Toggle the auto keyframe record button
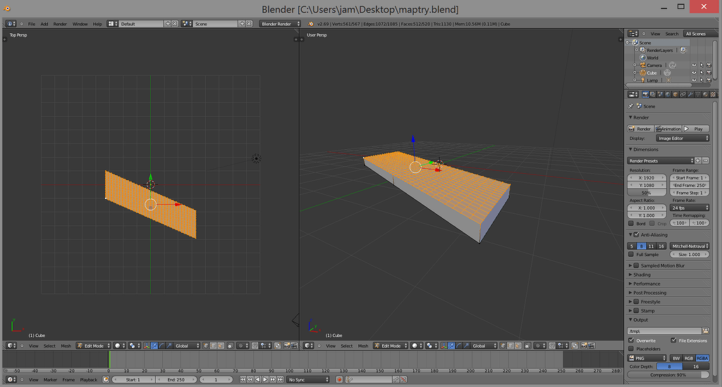 (339, 380)
